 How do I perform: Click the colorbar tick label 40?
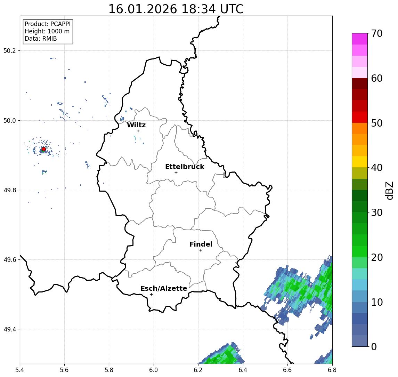tap(377, 168)
